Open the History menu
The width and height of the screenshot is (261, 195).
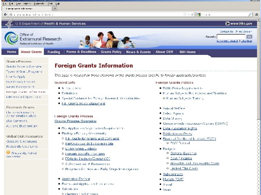27,4
